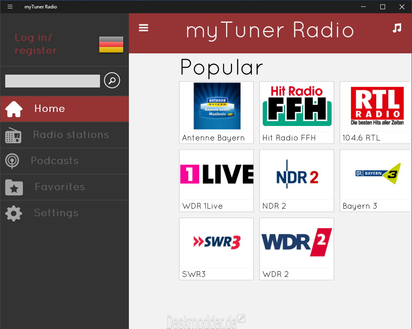Select the Radio stations icon in the sidebar
Screen dimensions: 412x329
click(14, 135)
